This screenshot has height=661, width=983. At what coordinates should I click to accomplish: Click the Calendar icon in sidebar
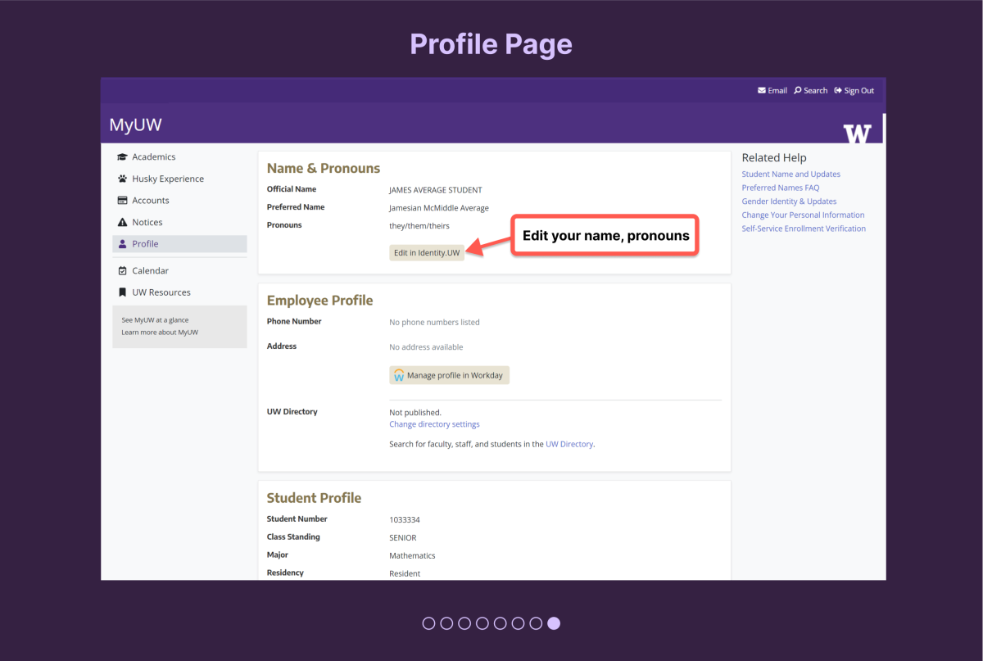tap(123, 271)
